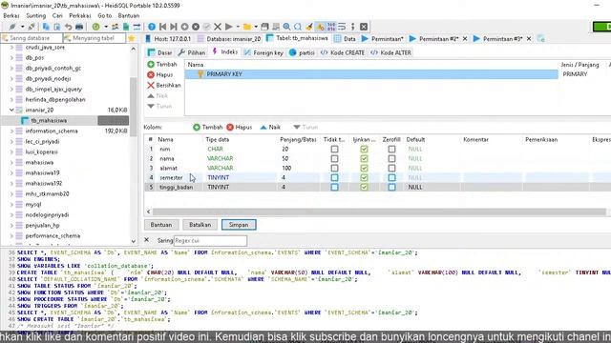
Task: Run query with play icon
Action: (x=229, y=27)
